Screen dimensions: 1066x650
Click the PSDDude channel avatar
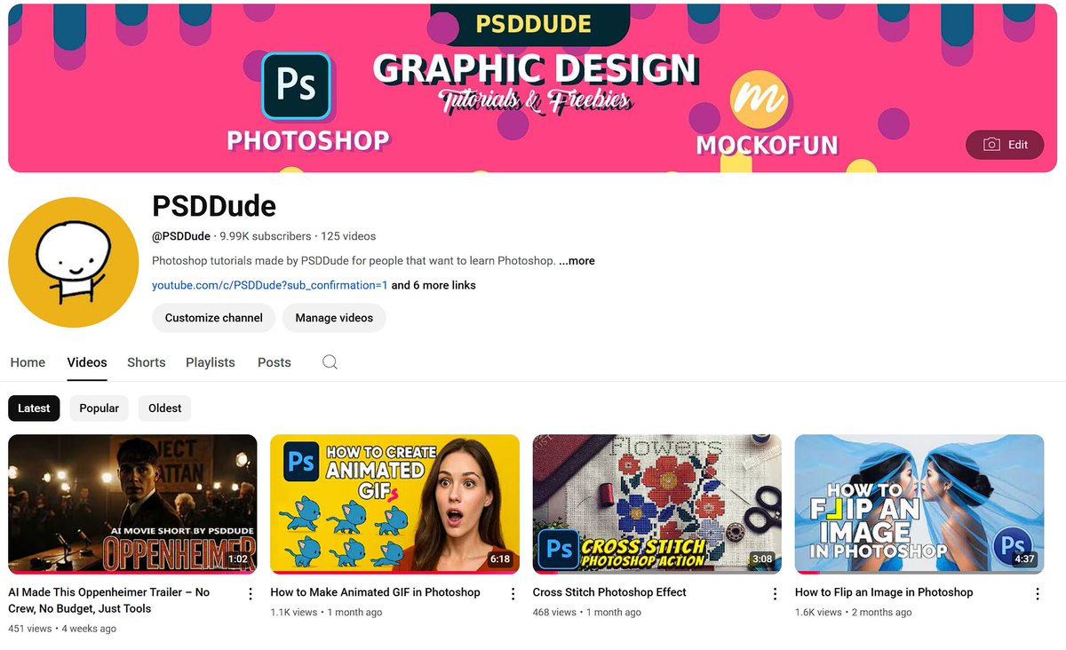tap(74, 263)
